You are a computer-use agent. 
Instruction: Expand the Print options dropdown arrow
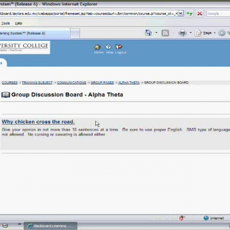point(190,33)
